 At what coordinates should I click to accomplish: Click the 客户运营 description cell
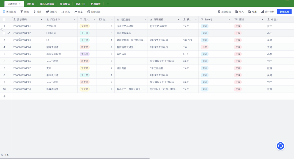[x=131, y=54]
